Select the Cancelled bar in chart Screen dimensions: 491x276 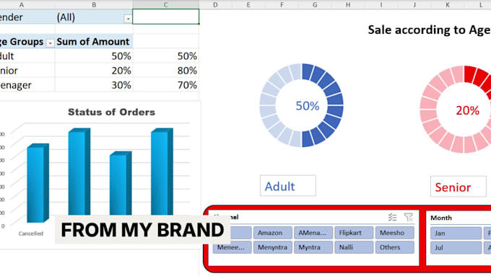click(x=38, y=184)
